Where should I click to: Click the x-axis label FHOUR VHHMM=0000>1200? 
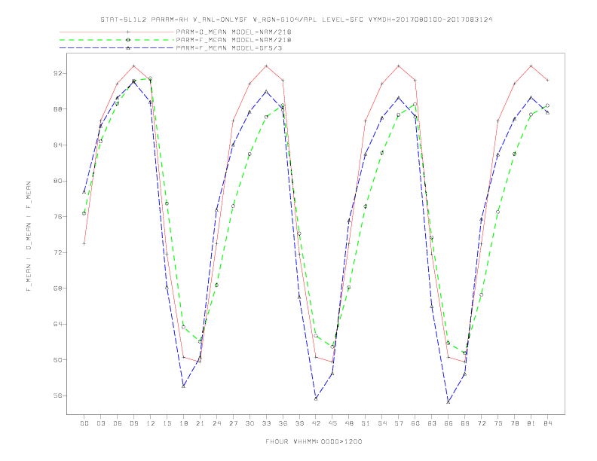tap(314, 441)
